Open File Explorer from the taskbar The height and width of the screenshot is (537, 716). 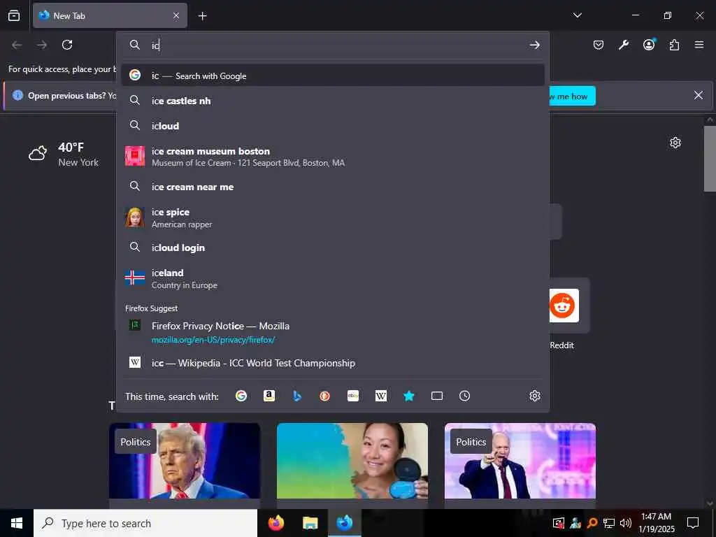coord(310,523)
